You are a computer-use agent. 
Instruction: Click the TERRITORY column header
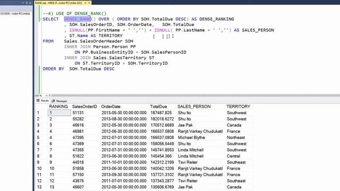(x=239, y=107)
